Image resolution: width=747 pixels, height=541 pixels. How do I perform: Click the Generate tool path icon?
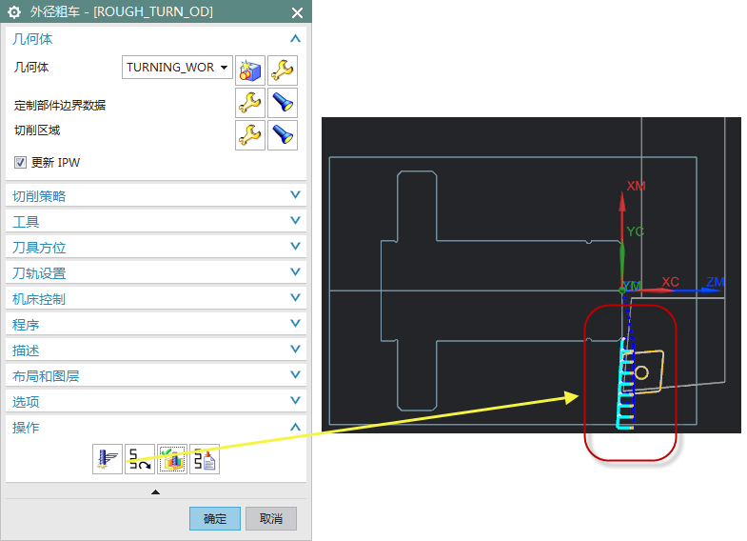point(108,459)
